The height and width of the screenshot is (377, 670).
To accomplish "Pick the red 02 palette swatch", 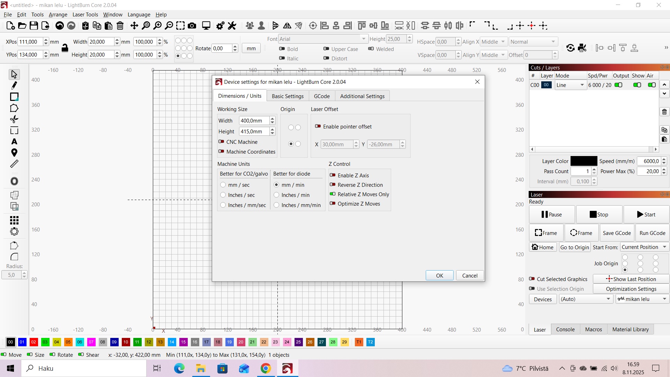I will coord(33,342).
